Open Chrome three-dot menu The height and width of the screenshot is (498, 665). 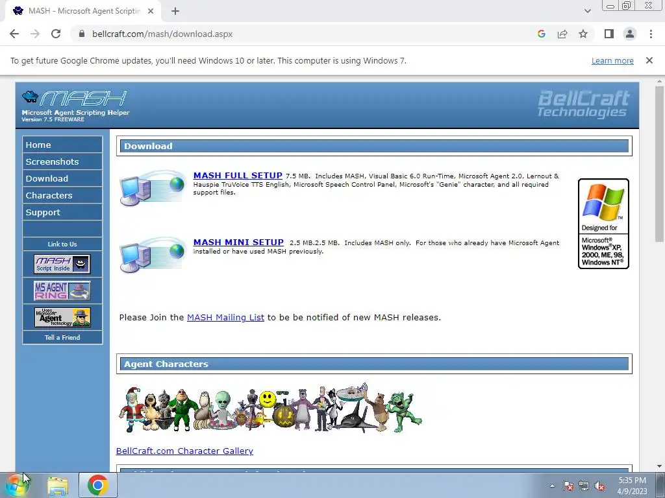651,34
